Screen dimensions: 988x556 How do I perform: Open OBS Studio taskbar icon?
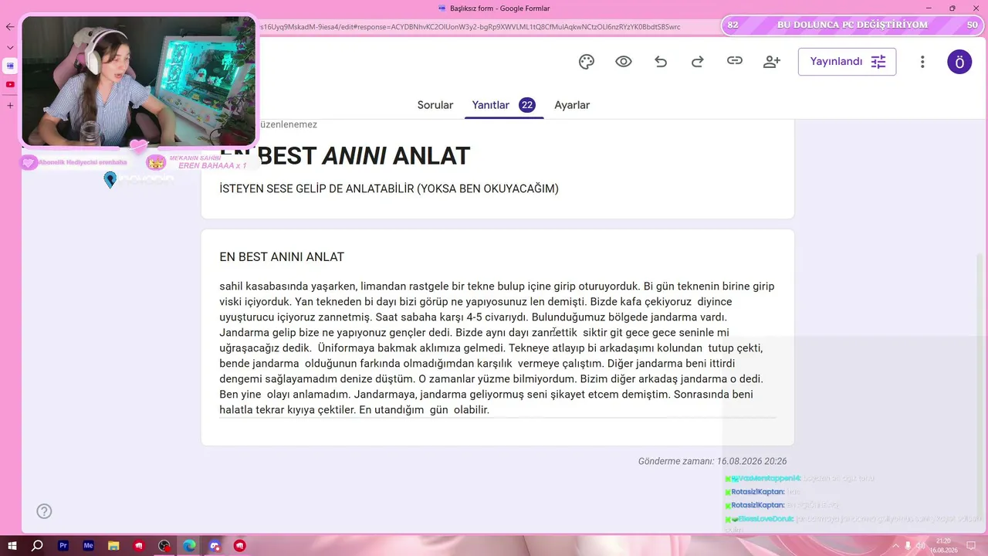pyautogui.click(x=164, y=546)
